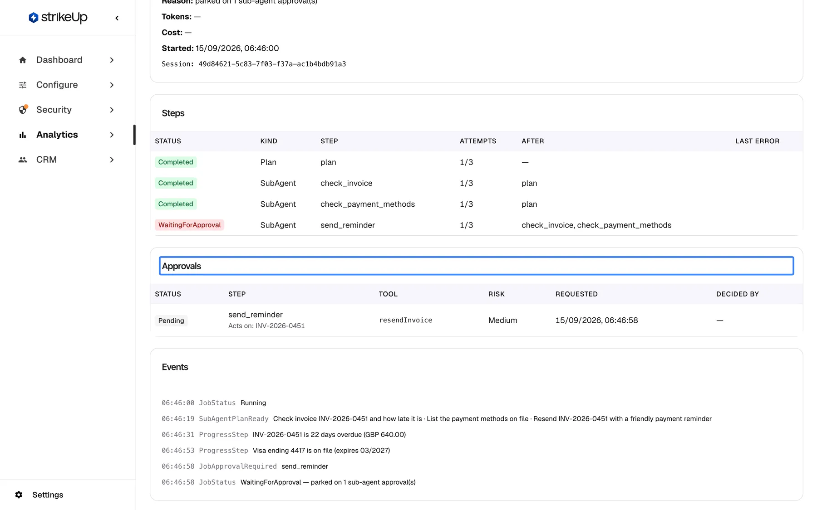Screen dimensions: 817x510
Task: Click the WaitingForApproval status badge
Action: coord(189,225)
